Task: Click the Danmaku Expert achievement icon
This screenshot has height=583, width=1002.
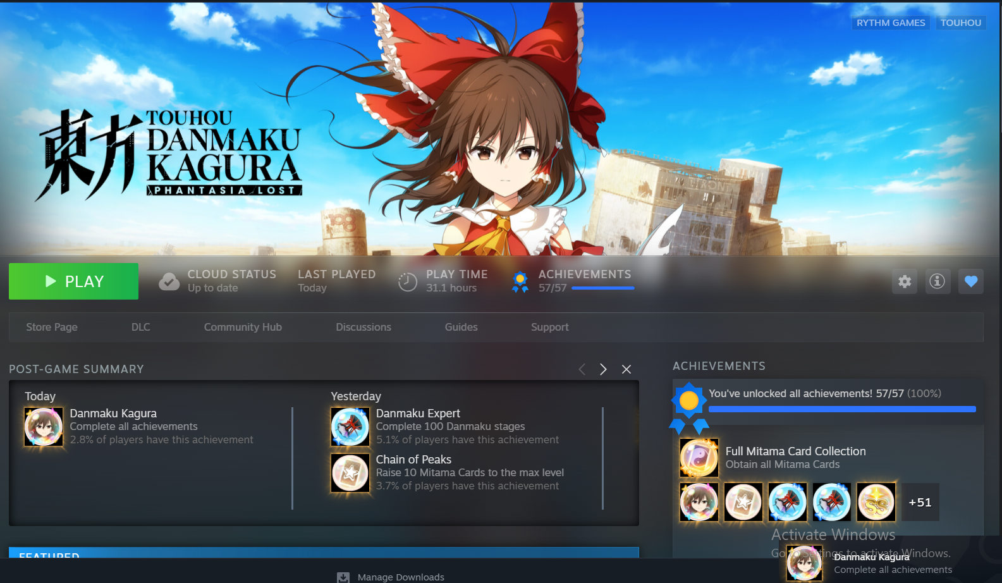Action: [350, 427]
